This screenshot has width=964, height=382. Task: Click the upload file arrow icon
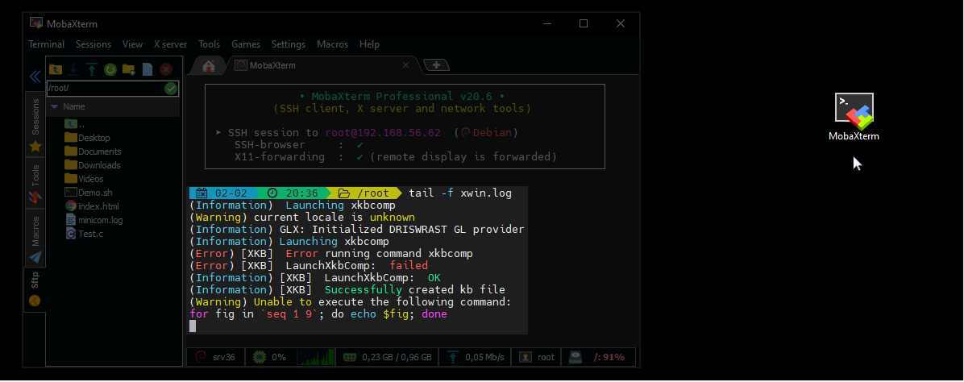coord(92,69)
